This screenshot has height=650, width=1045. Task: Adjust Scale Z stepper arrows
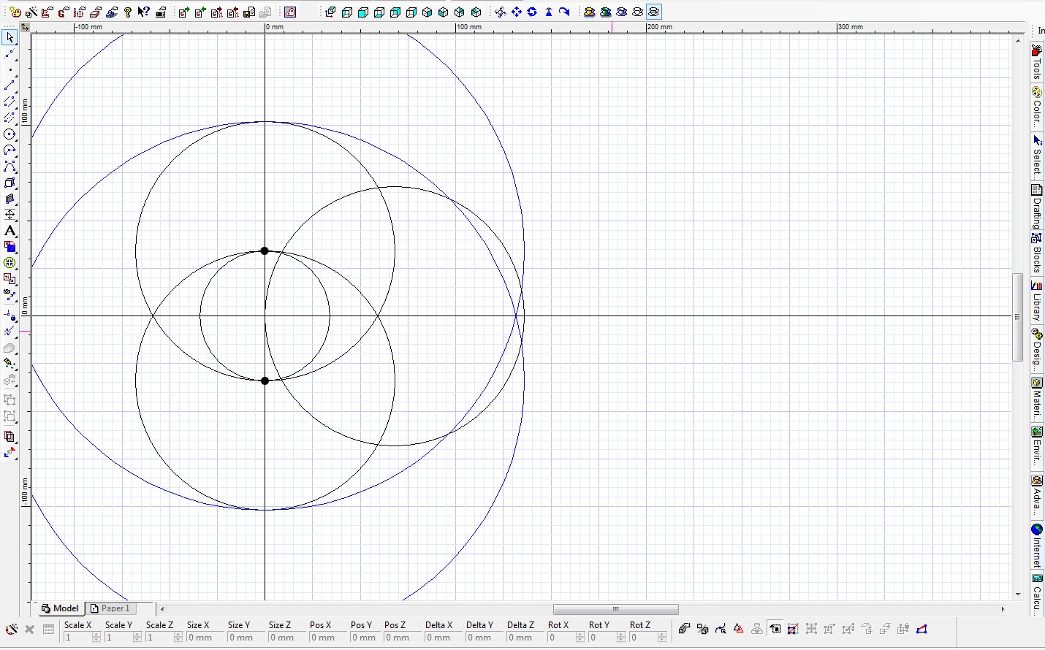click(178, 638)
